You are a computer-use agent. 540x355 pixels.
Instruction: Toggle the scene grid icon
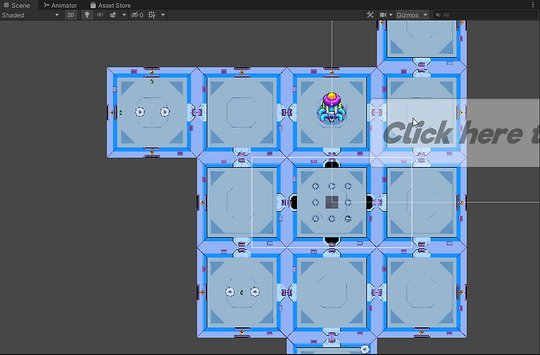(x=152, y=15)
